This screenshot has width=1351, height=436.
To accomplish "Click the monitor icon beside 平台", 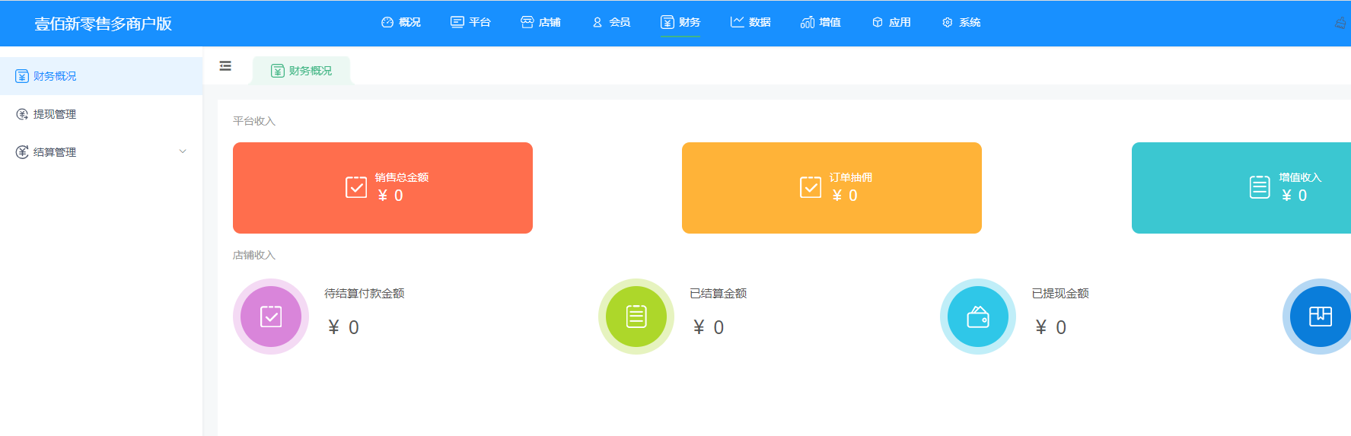I will pos(457,22).
